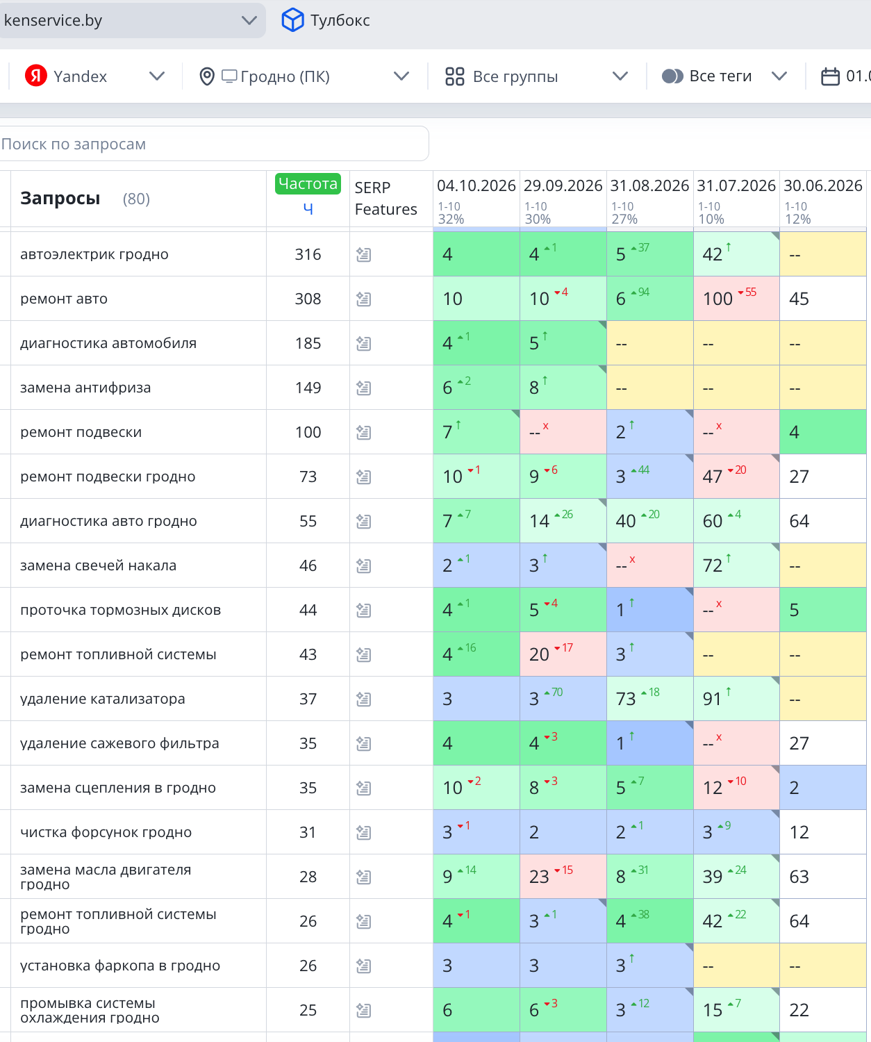This screenshot has height=1042, width=871.
Task: Expand the Все теги dropdown arrow
Action: 779,76
